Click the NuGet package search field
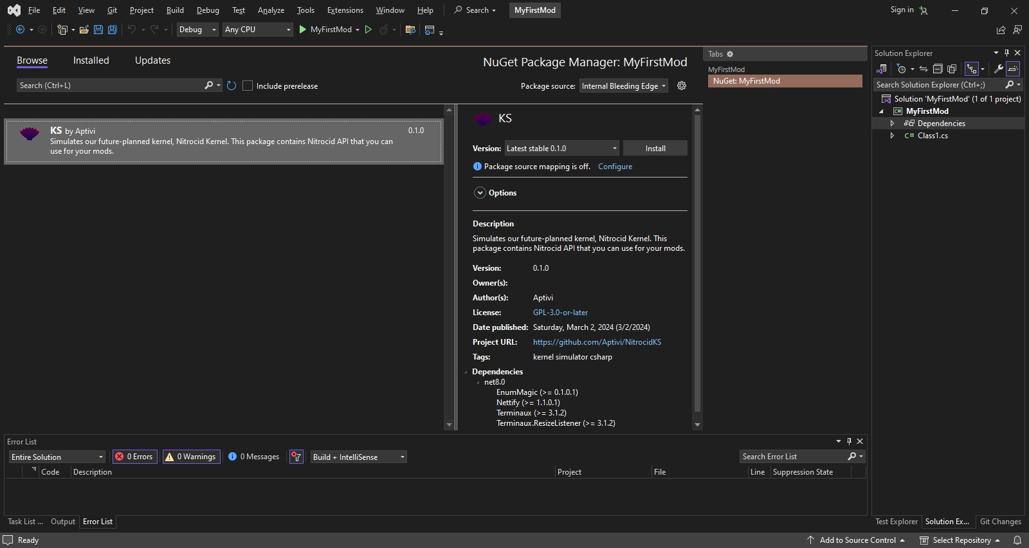This screenshot has width=1029, height=548. [109, 86]
